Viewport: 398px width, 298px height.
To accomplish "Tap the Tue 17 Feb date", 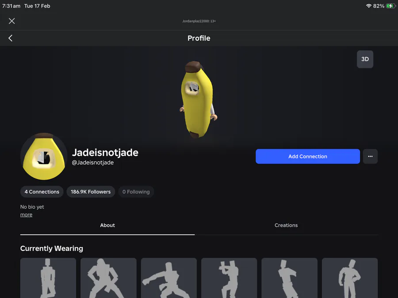I will (x=37, y=6).
